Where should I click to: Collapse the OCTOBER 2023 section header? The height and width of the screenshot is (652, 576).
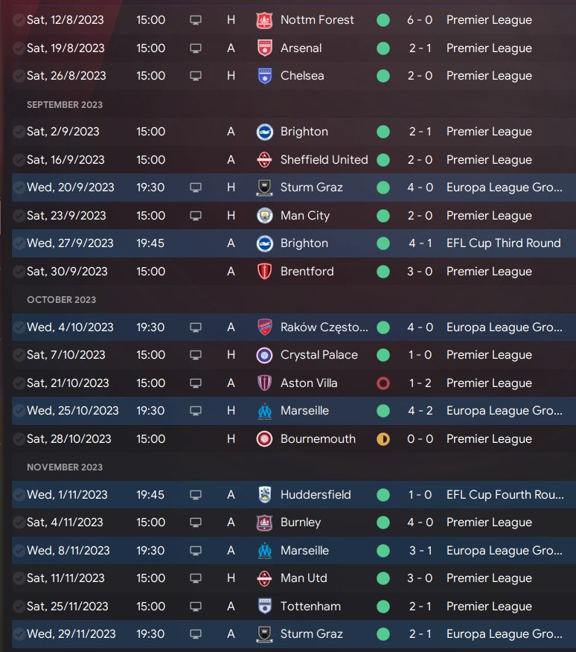(61, 300)
